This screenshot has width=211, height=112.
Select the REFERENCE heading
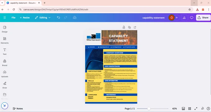pos(111,95)
